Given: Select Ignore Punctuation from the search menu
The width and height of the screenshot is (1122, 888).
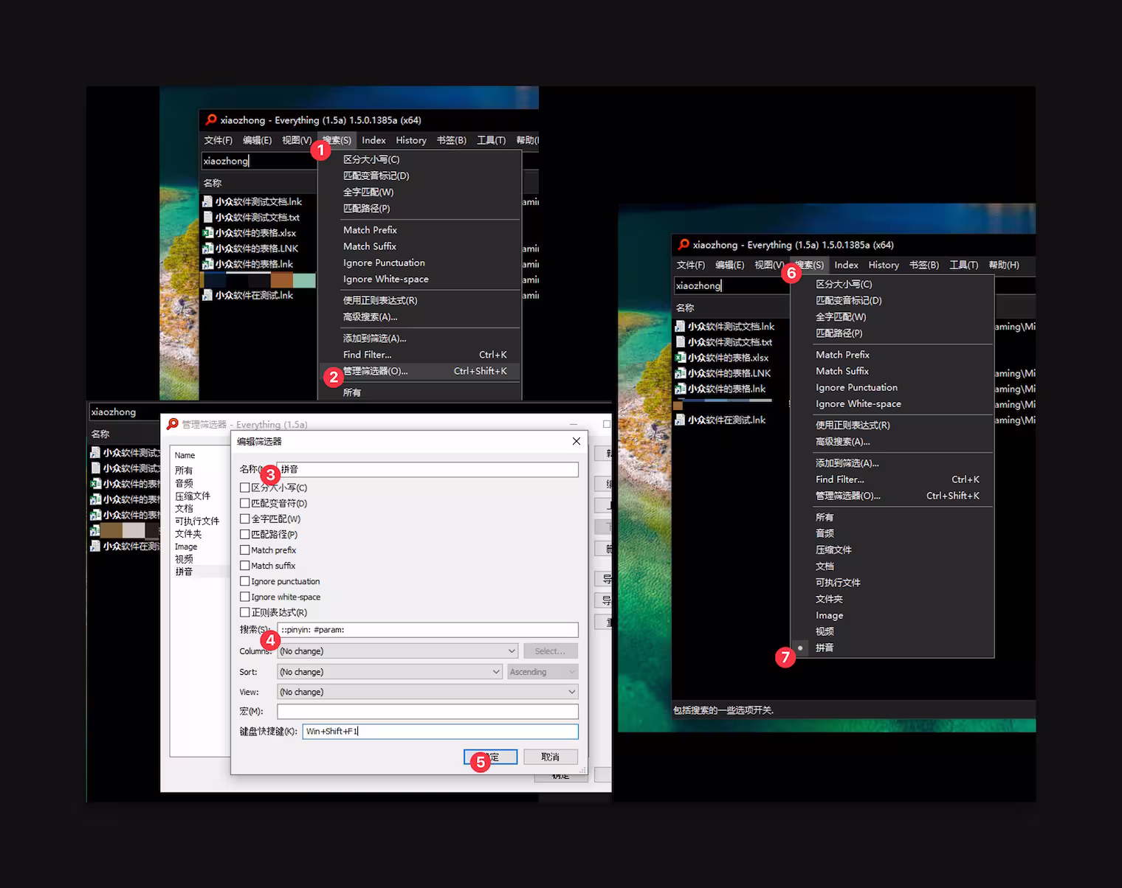Looking at the screenshot, I should (384, 262).
